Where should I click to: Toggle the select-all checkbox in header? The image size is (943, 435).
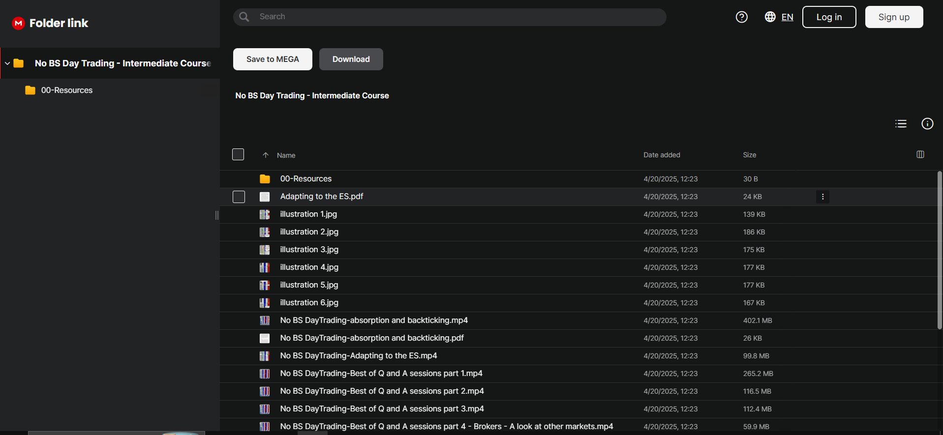click(238, 154)
